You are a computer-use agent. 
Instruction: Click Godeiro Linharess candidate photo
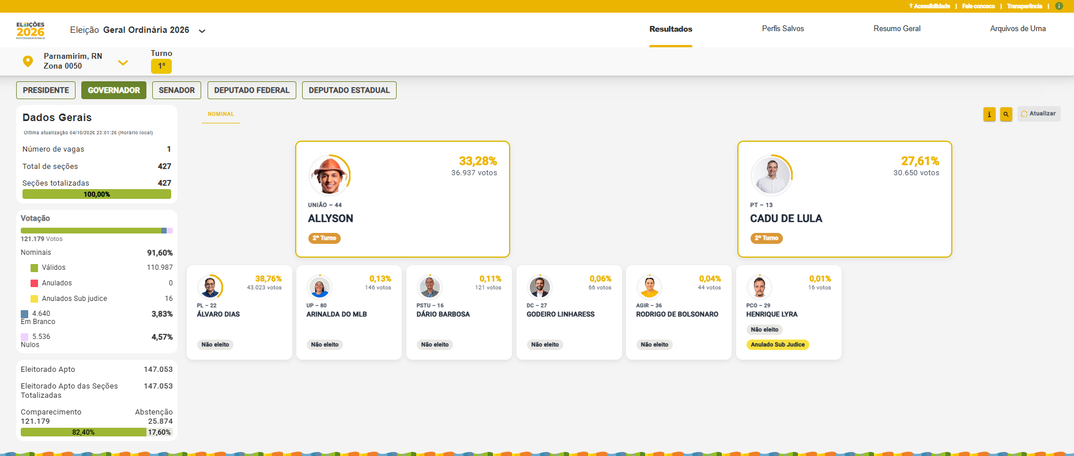(x=540, y=287)
